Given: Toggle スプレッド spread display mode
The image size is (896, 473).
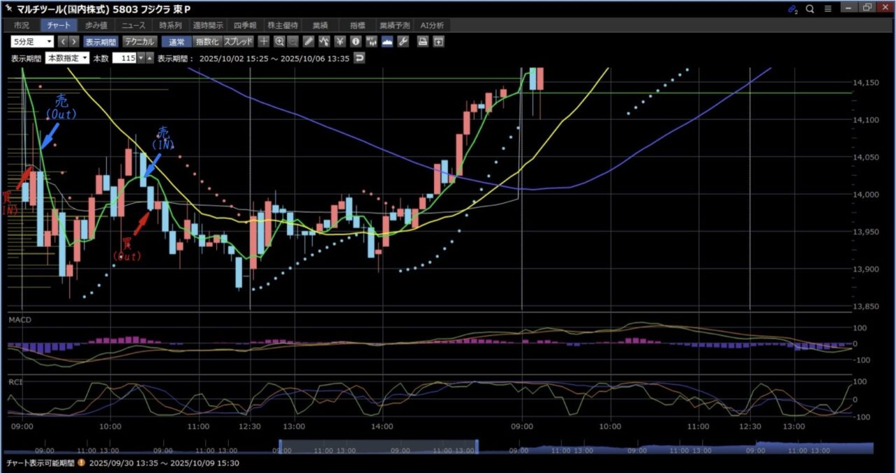Looking at the screenshot, I should pyautogui.click(x=238, y=41).
